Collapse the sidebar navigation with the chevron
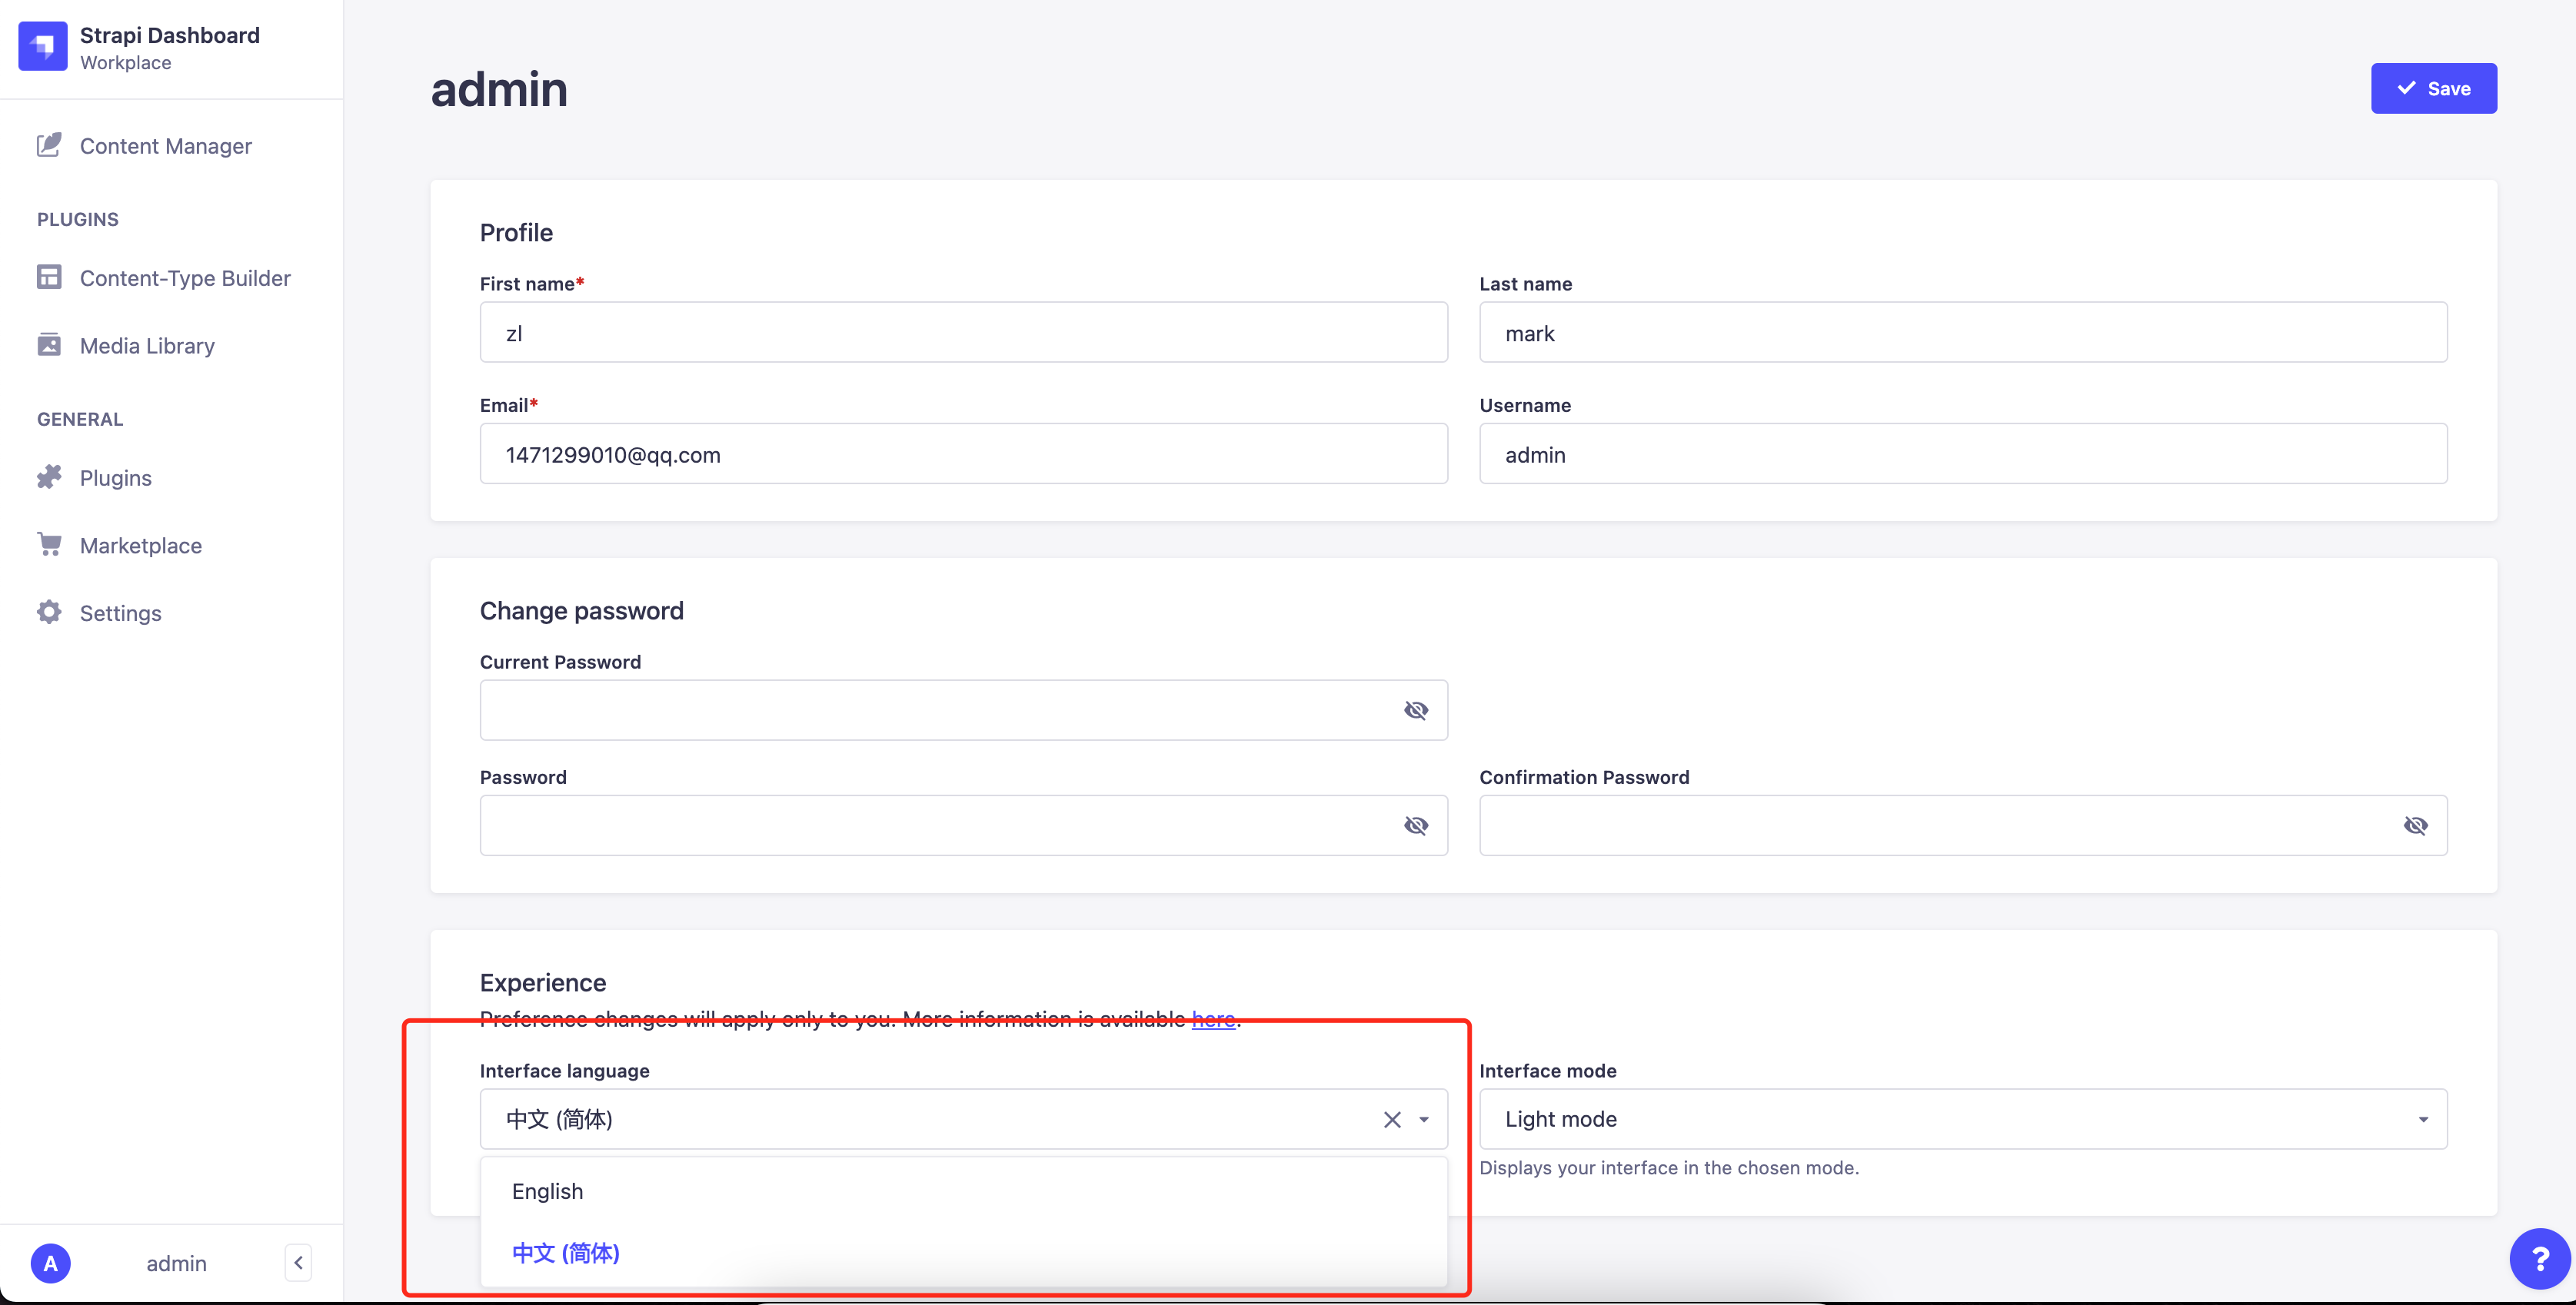 tap(298, 1263)
